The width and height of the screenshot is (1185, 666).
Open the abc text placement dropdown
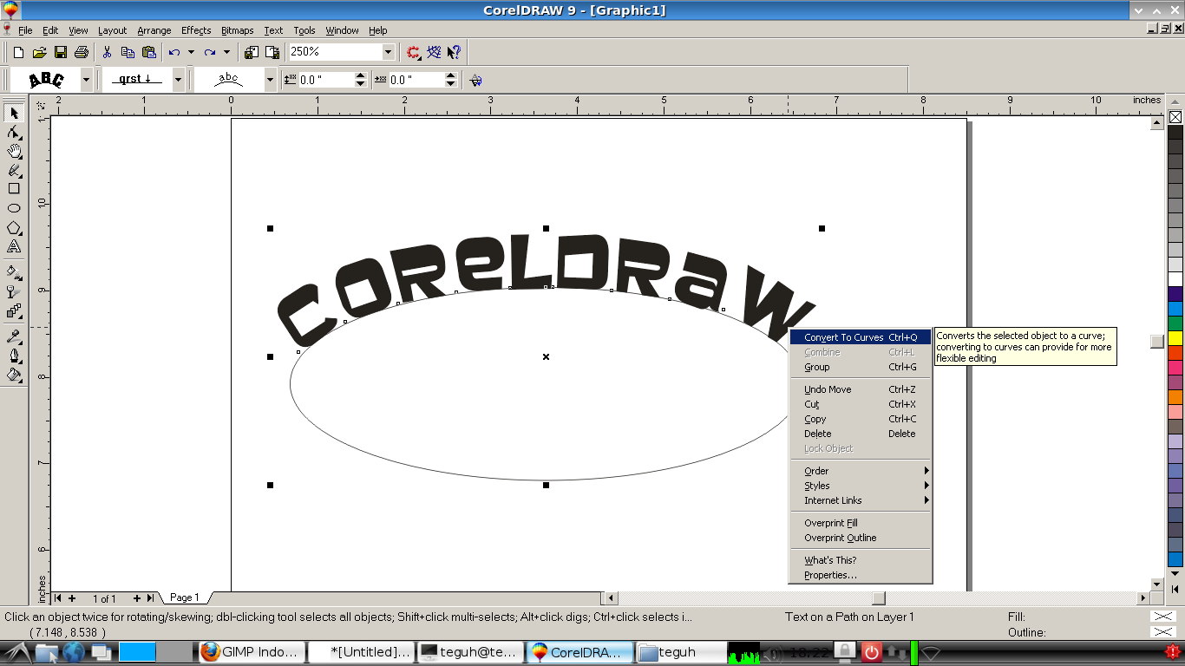[271, 80]
